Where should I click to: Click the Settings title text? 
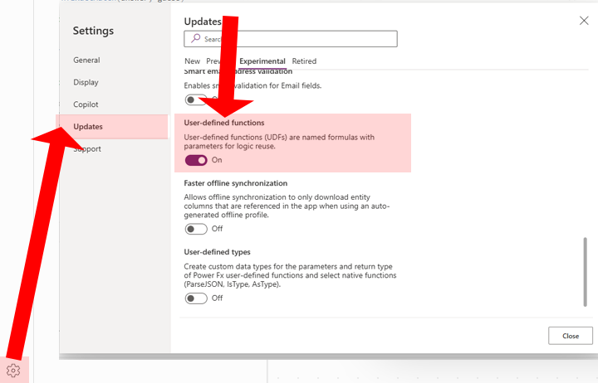(x=93, y=31)
